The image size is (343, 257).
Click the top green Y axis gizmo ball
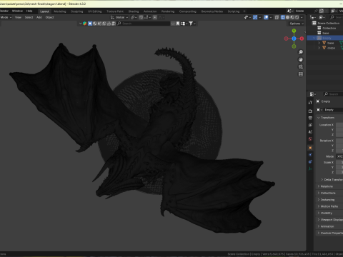click(x=294, y=31)
